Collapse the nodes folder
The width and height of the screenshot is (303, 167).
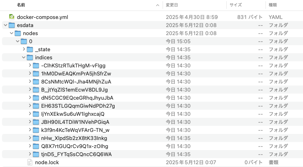12,33
